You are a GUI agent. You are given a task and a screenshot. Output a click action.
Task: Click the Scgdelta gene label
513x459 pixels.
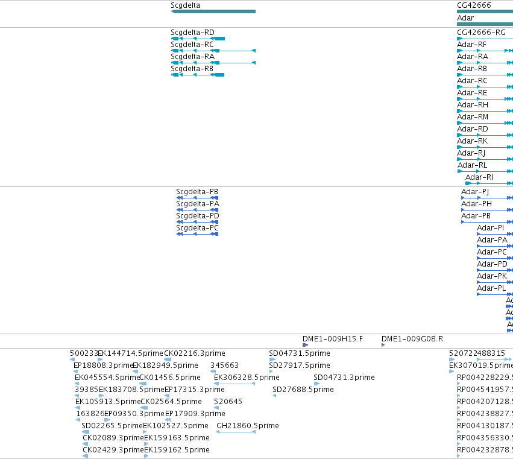185,5
